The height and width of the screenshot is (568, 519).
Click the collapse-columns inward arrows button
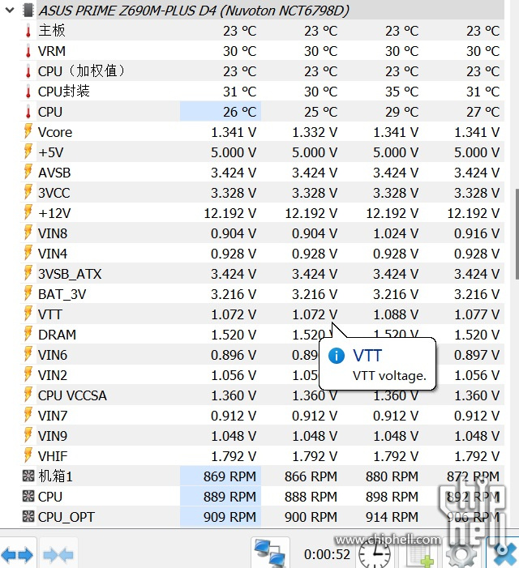tap(58, 554)
